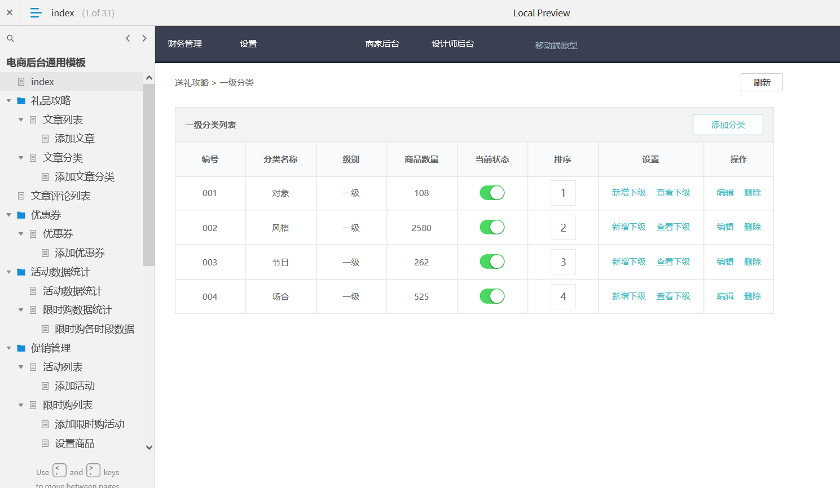Open 设置商品 page in tree

(x=74, y=443)
